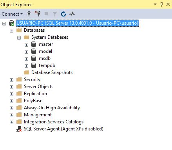Image resolution: width=172 pixels, height=150 pixels.
Task: Select the Security node label
Action: coord(32,80)
